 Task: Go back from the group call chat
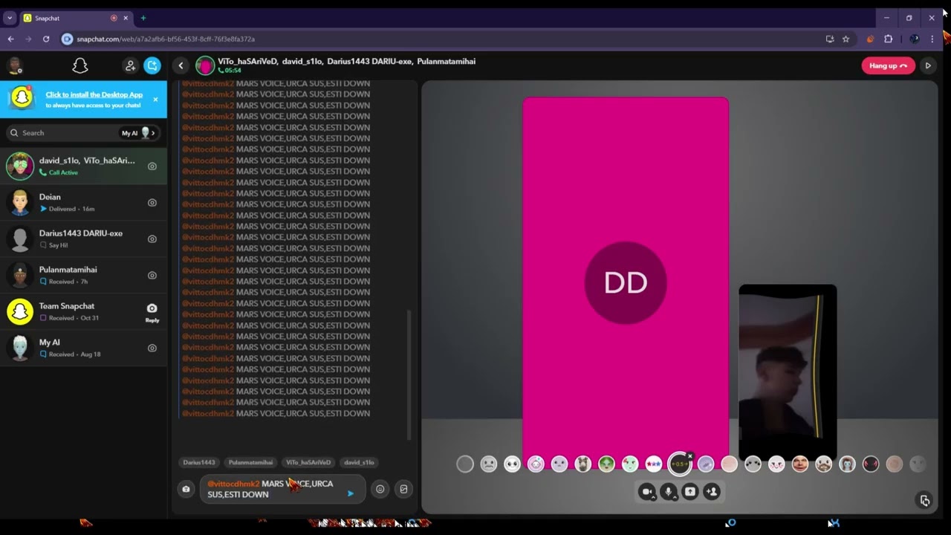181,66
